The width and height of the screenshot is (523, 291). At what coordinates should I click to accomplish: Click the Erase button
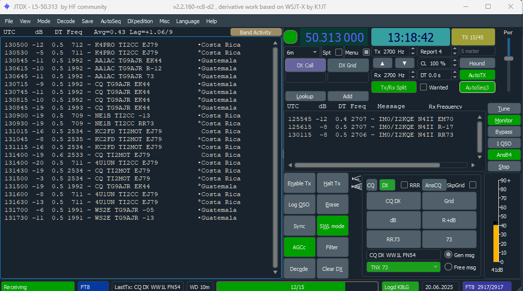(332, 204)
